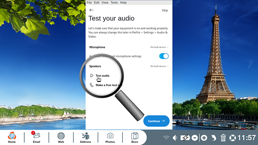Click the undo back arrow icon
258x145 pixels.
[x=214, y=138]
